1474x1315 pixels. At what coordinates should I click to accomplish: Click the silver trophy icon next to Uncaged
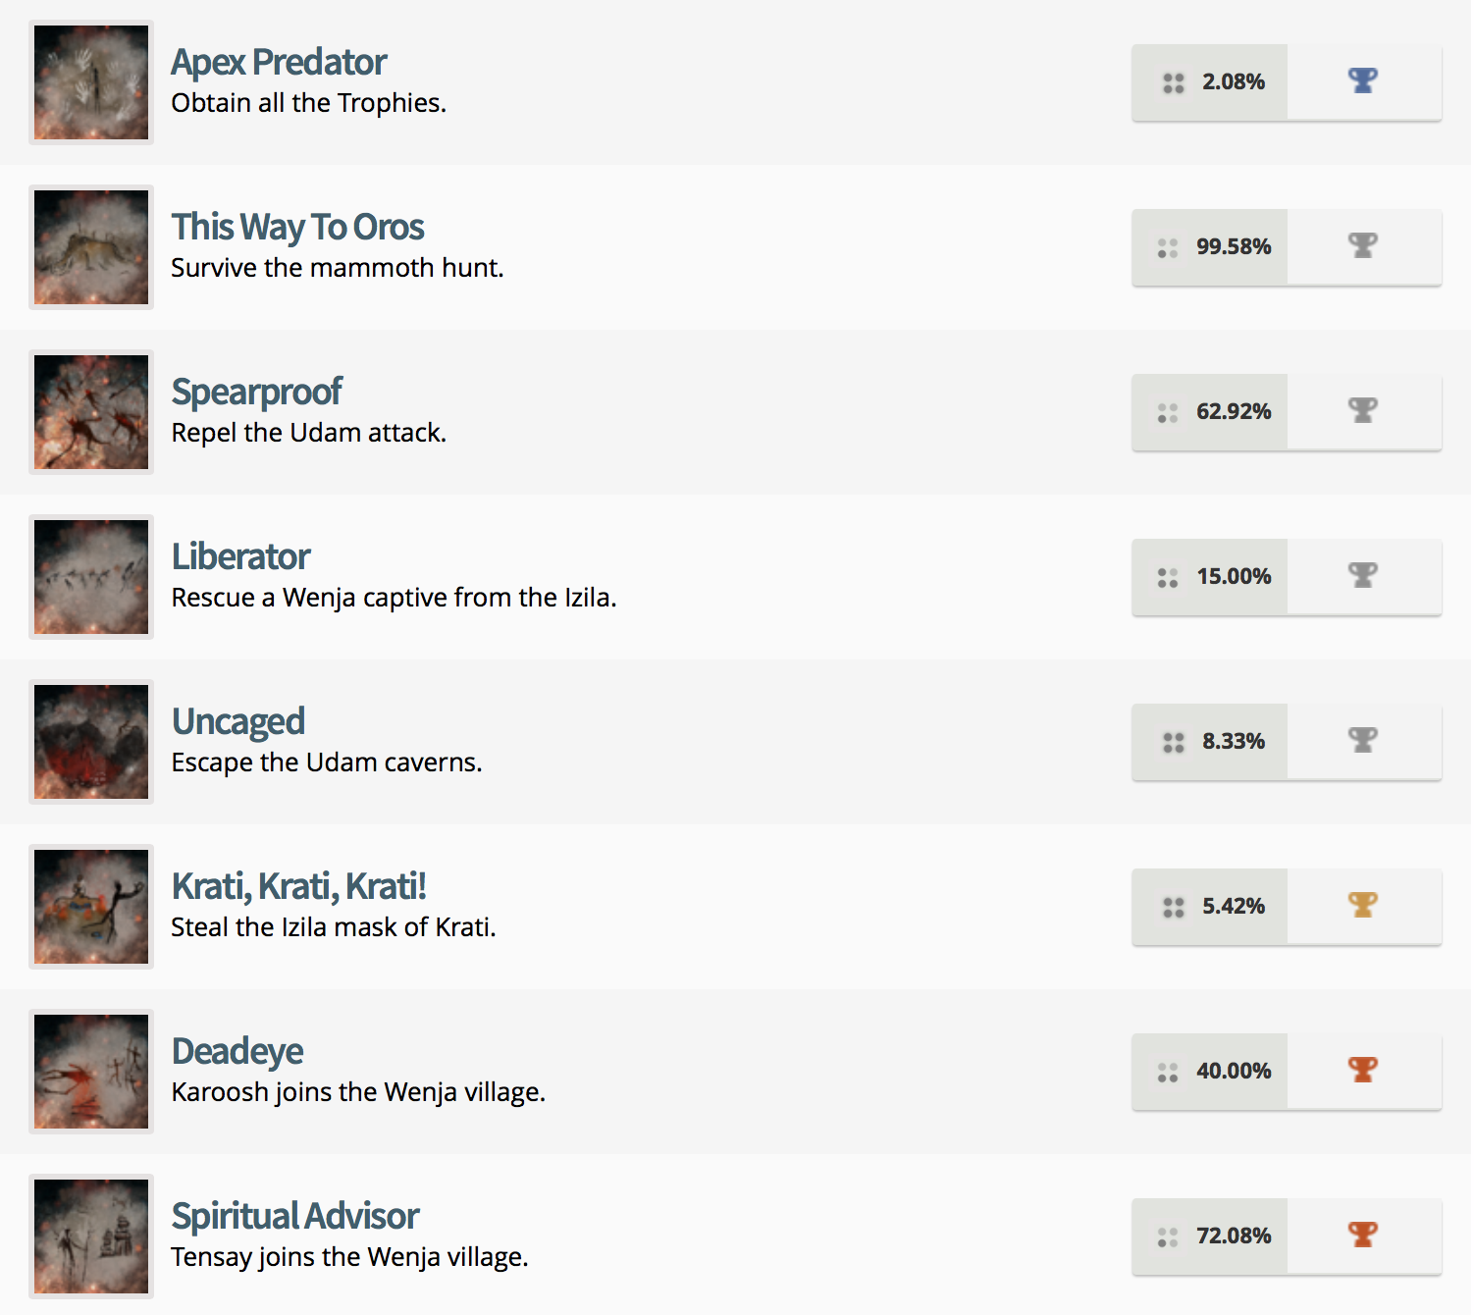coord(1364,741)
